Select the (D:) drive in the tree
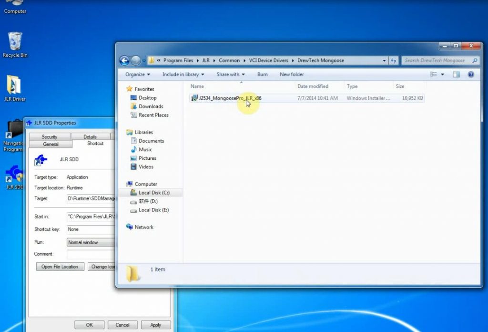 click(148, 201)
